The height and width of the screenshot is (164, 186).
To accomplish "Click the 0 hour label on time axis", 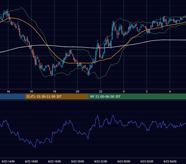I will click(x=124, y=92).
